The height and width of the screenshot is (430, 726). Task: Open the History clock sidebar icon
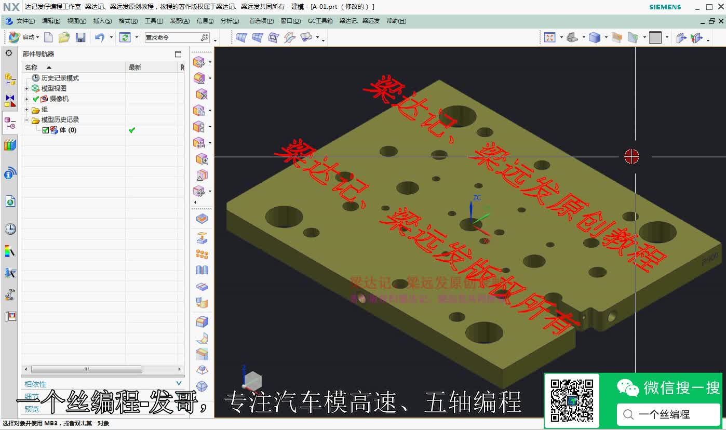[10, 229]
